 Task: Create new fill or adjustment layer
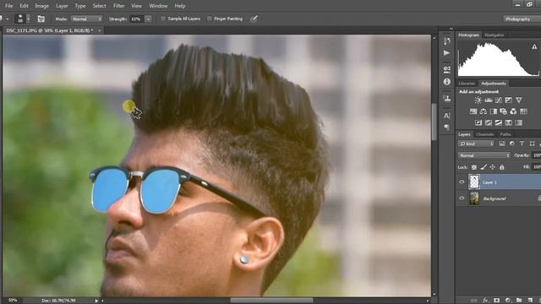point(508,301)
